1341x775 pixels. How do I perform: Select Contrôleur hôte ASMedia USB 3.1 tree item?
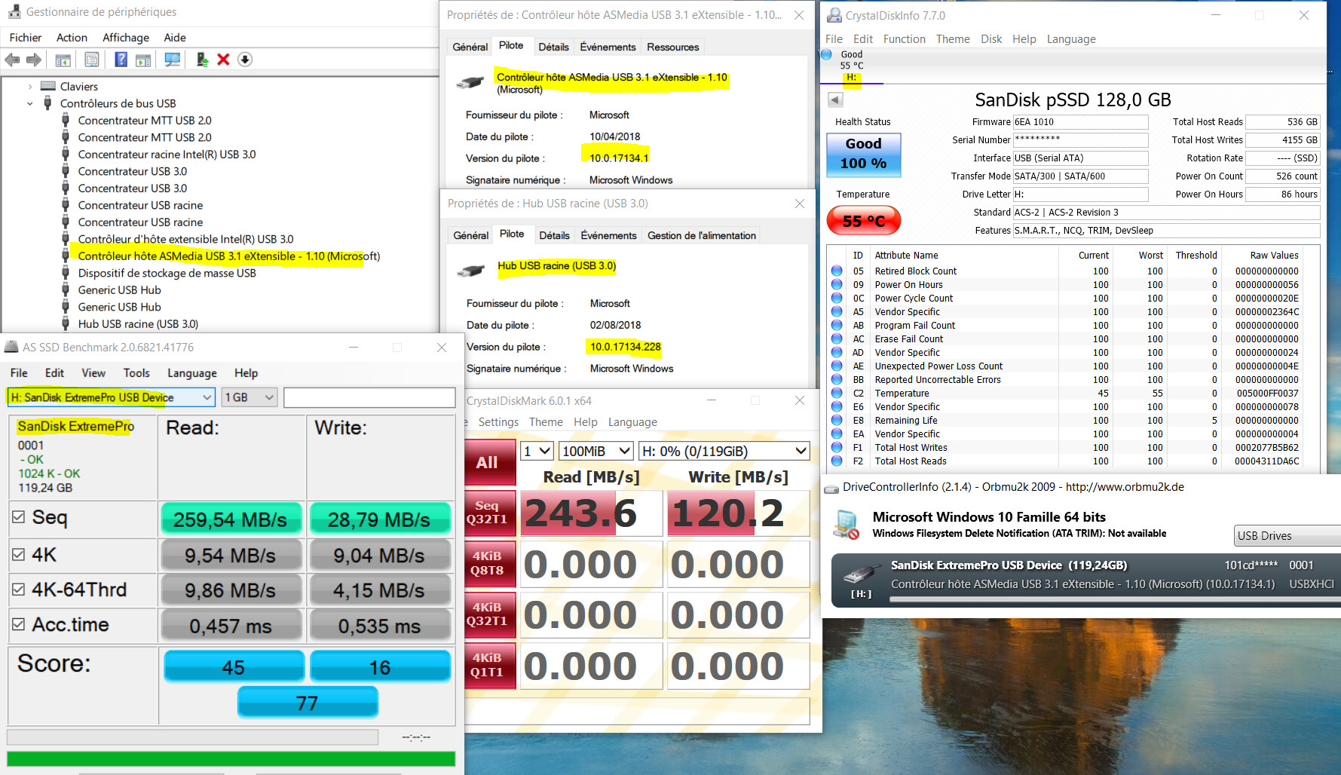(229, 256)
